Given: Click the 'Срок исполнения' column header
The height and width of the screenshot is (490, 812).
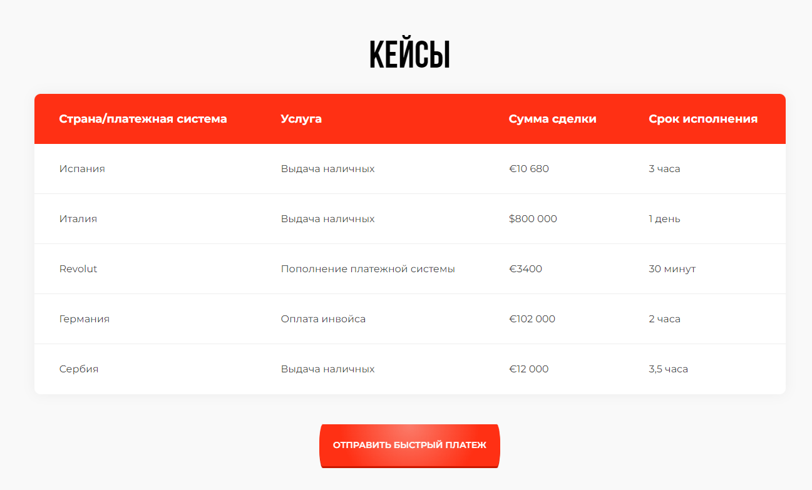Looking at the screenshot, I should click(703, 119).
